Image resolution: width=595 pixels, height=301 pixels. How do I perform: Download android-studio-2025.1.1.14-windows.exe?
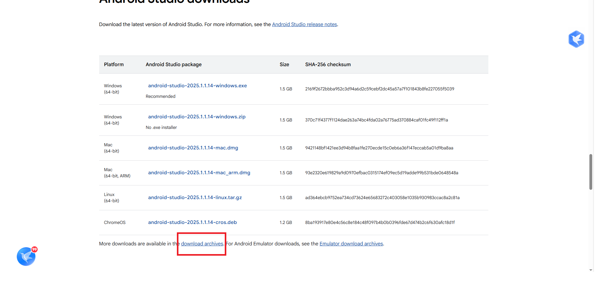tap(197, 86)
